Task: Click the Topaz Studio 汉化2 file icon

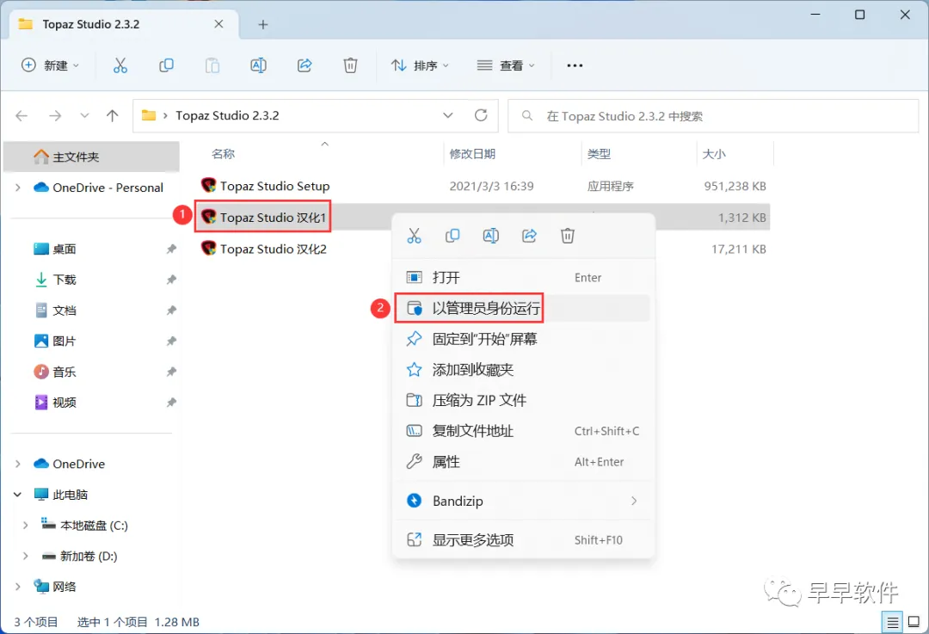Action: pyautogui.click(x=208, y=249)
